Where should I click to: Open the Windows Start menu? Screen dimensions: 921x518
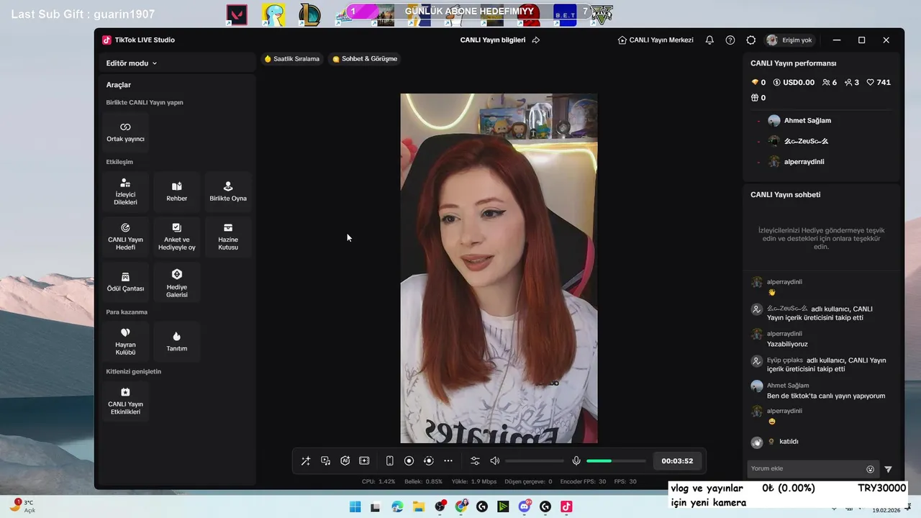(355, 506)
